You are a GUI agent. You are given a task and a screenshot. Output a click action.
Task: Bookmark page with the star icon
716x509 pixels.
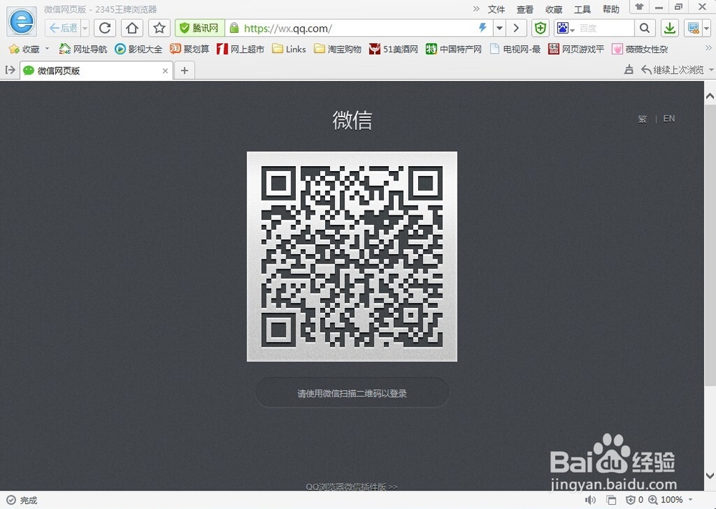(x=159, y=29)
